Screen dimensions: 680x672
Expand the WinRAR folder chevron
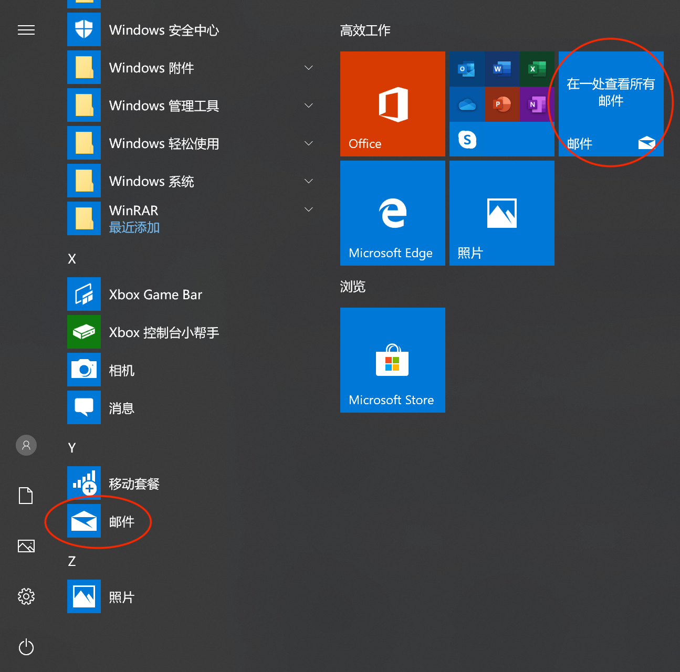click(309, 209)
